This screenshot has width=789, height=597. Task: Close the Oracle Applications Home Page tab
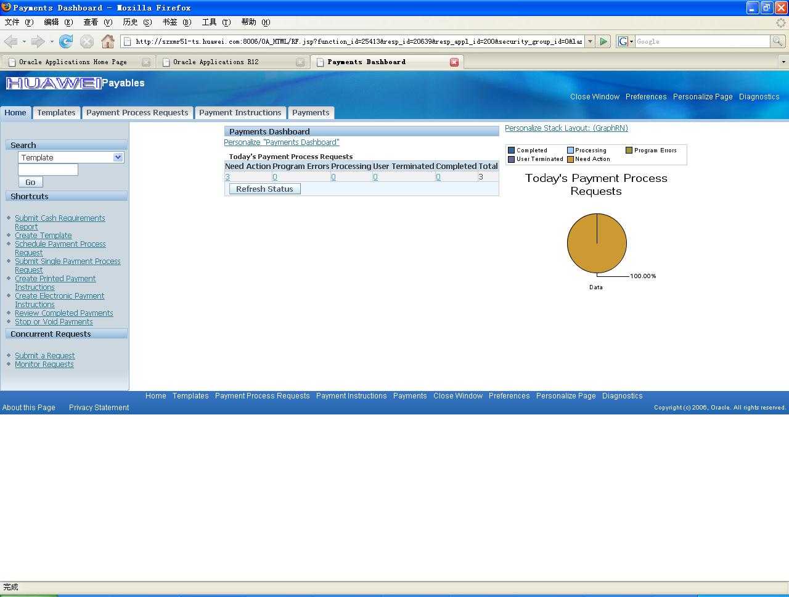click(146, 62)
